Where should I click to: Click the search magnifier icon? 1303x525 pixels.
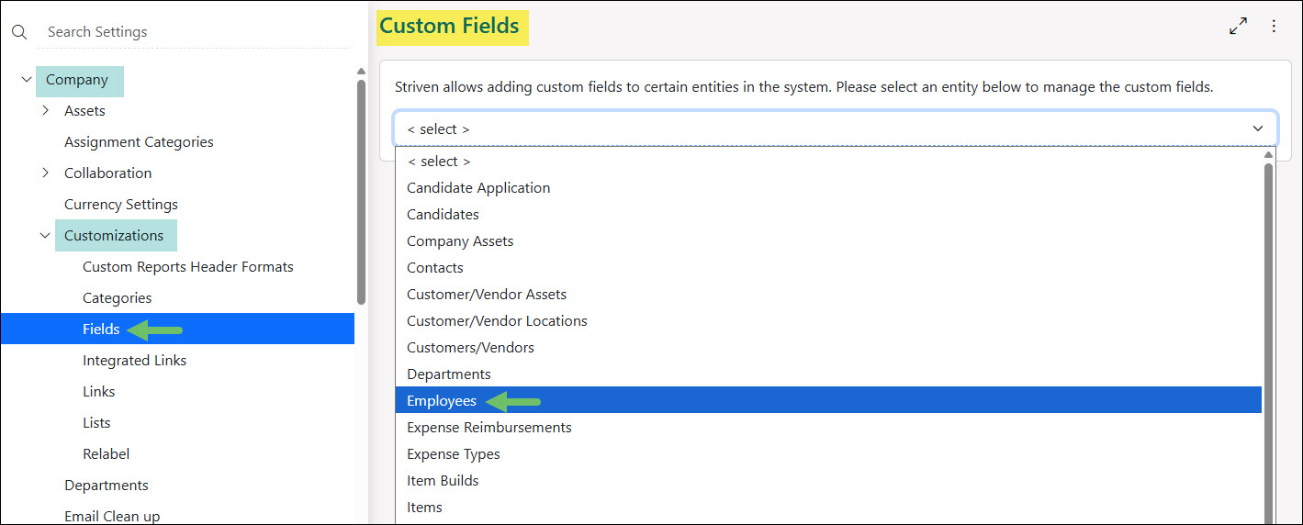pos(19,32)
